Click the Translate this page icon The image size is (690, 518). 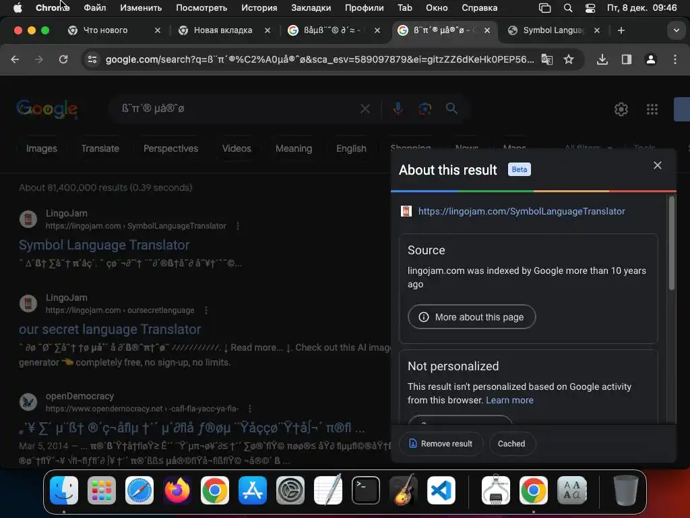(547, 59)
